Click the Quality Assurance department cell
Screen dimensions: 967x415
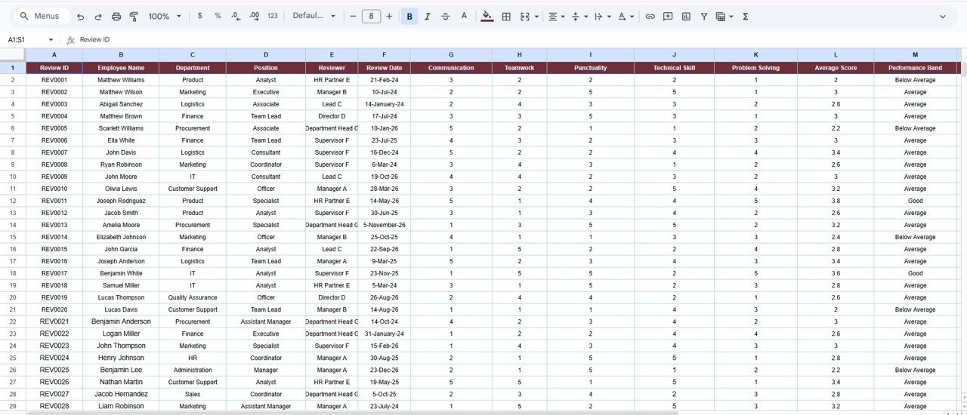193,297
